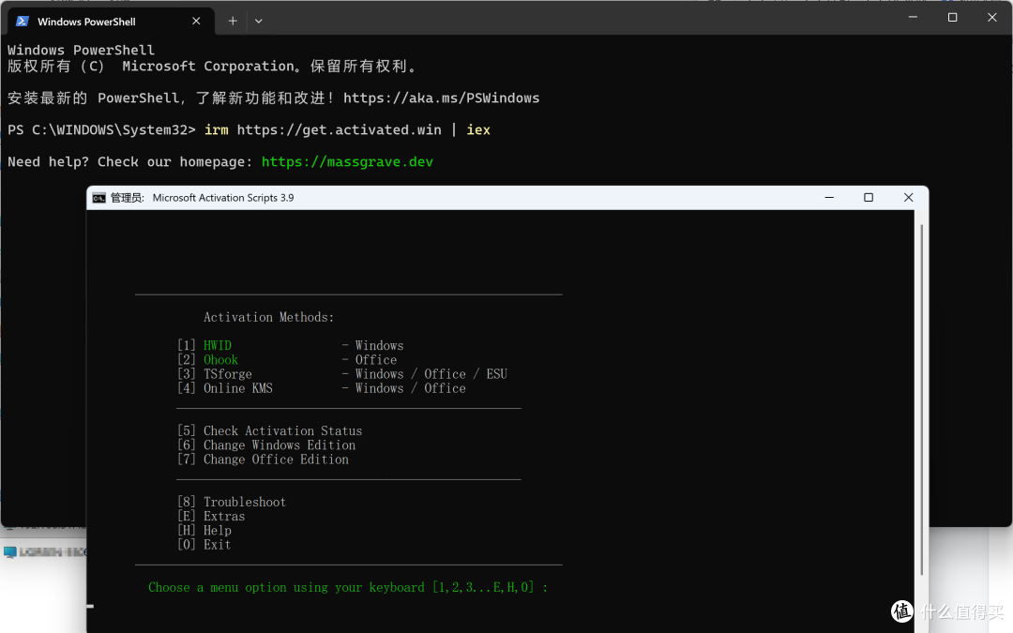Viewport: 1013px width, 633px height.
Task: Select the Windows PowerShell tab
Action: [x=110, y=22]
